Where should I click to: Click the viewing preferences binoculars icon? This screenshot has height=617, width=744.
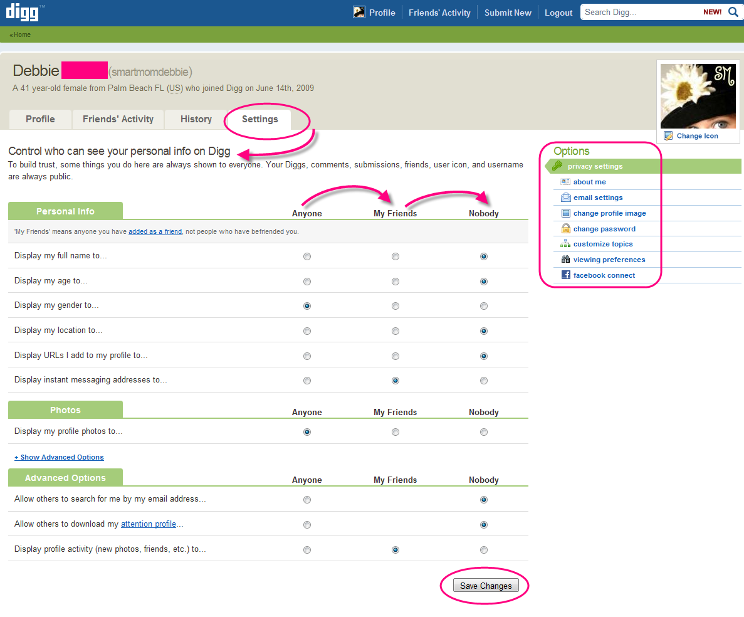pos(565,260)
